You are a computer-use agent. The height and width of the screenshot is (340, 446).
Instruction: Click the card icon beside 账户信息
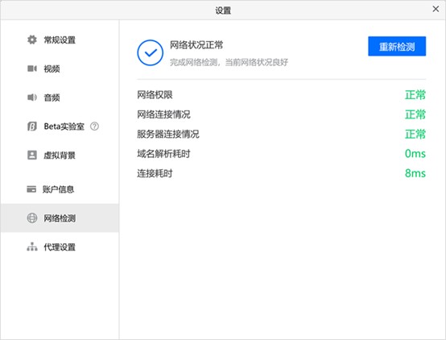point(31,189)
